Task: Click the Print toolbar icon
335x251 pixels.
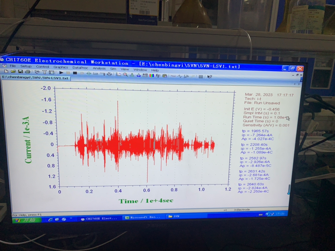Action: click(28, 72)
